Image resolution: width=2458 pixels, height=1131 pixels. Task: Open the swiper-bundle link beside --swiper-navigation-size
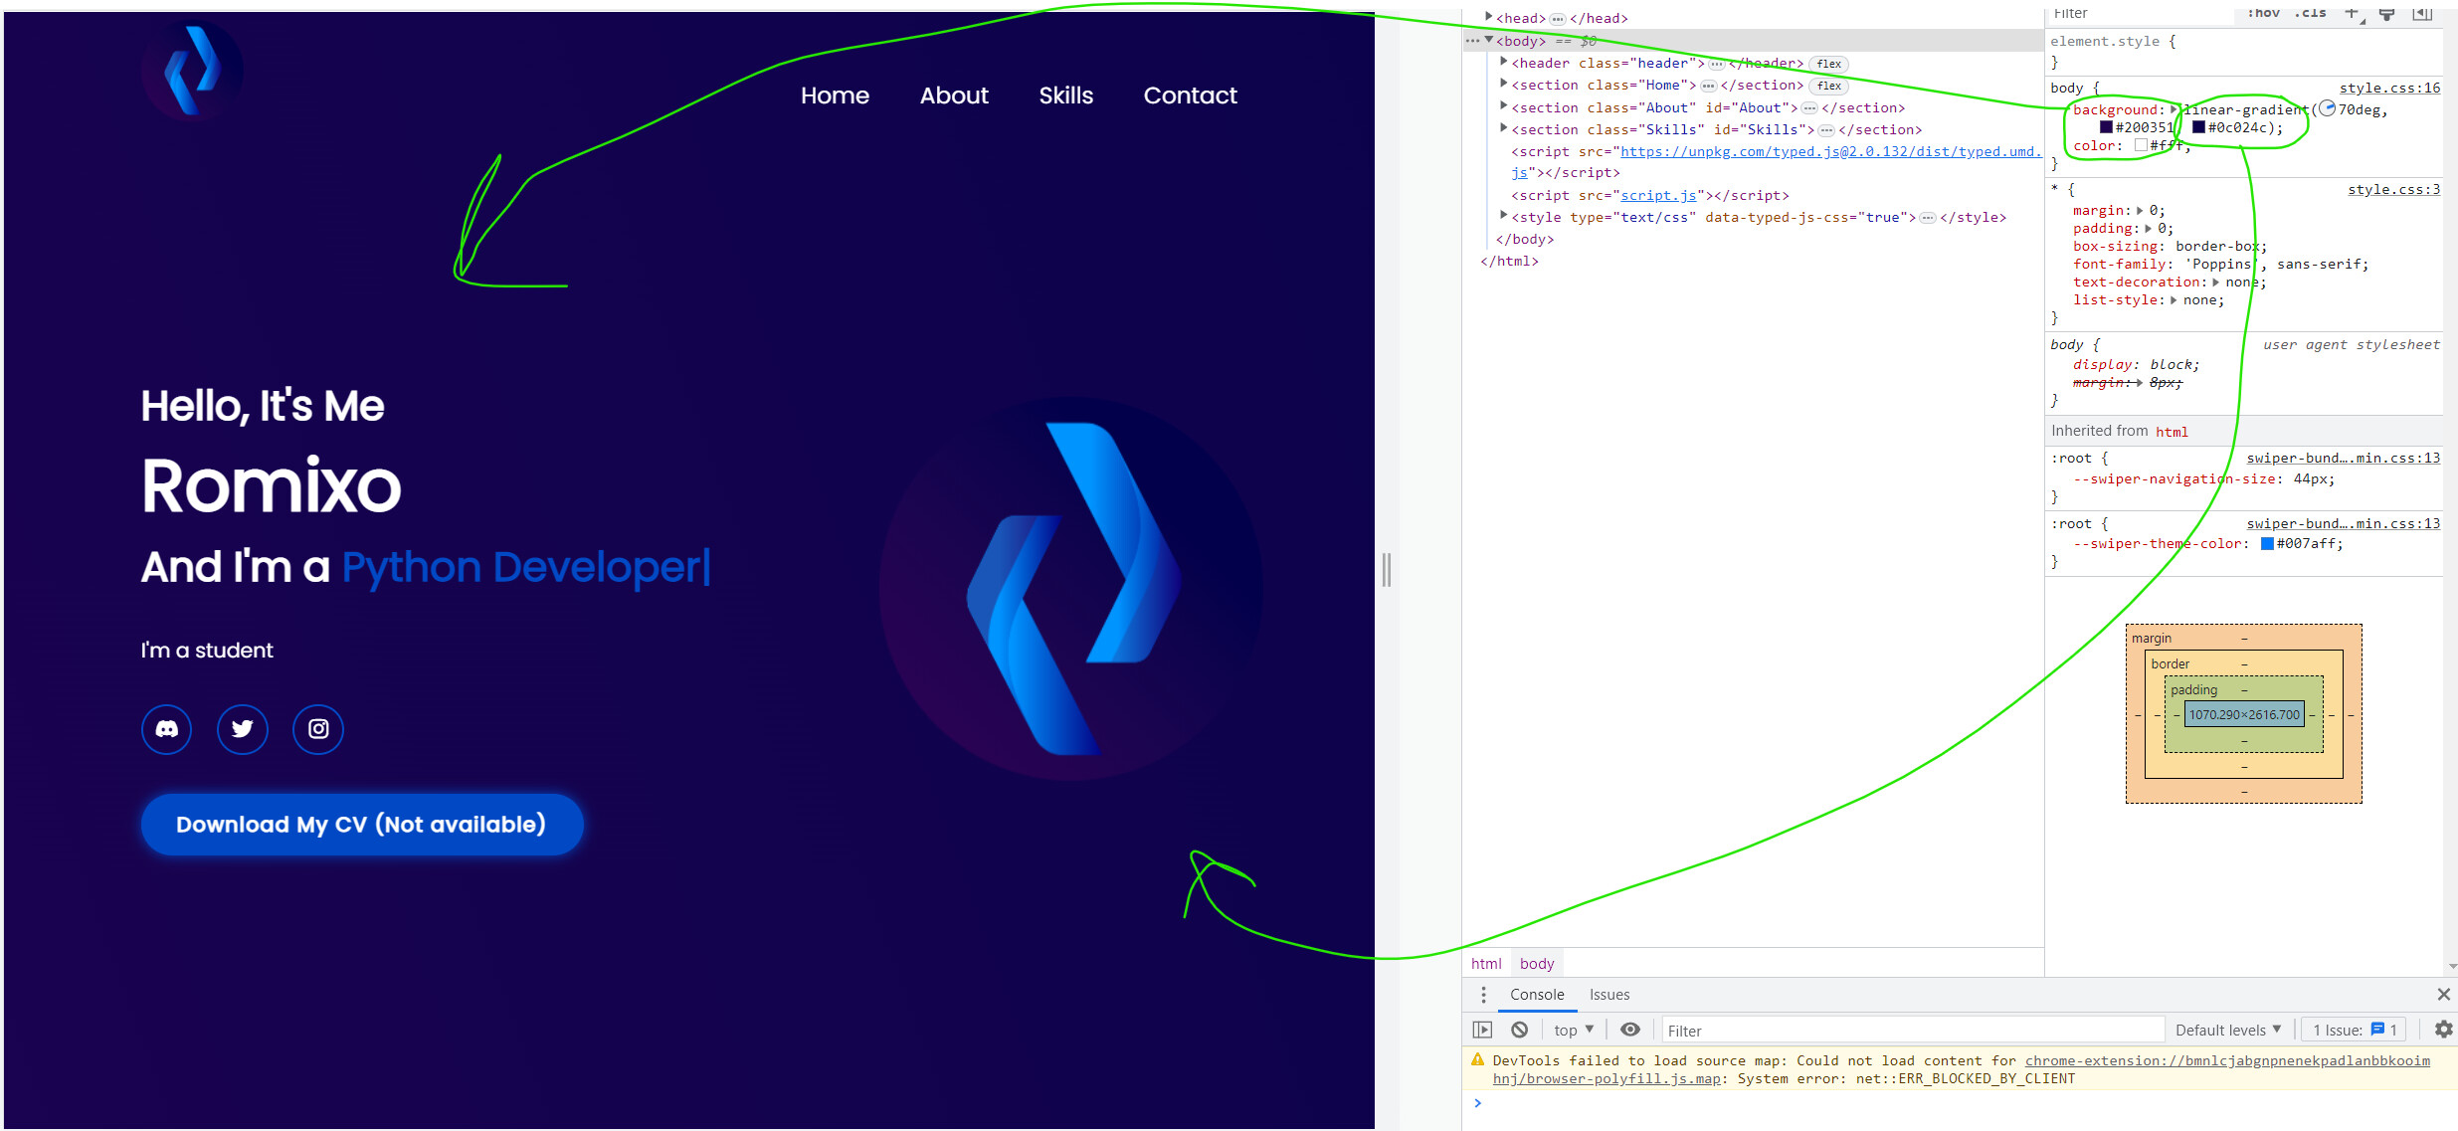[x=2343, y=458]
